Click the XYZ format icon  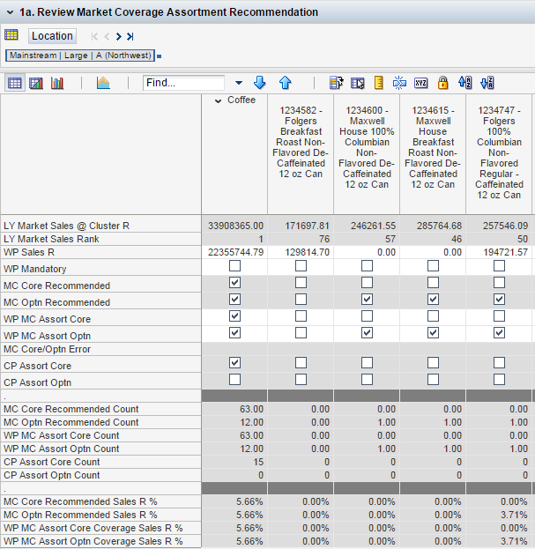pyautogui.click(x=420, y=83)
